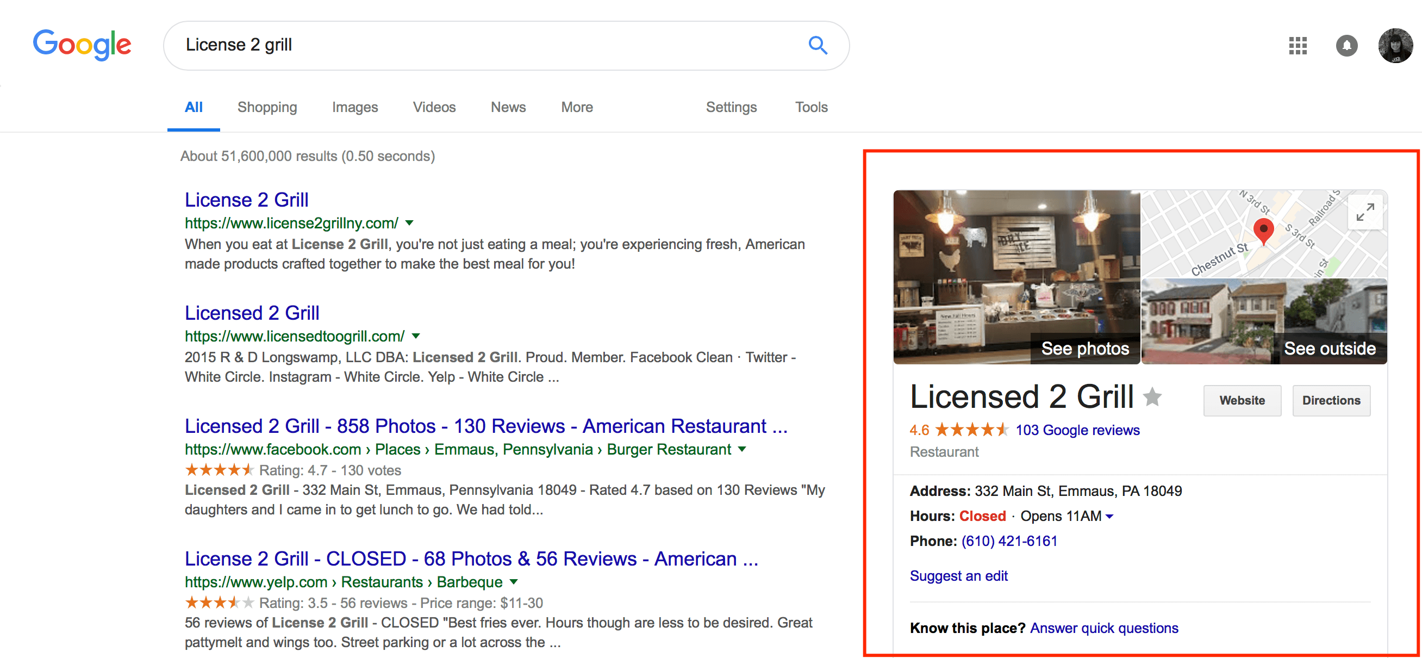Open the Licensed 2 Grill result title

click(252, 313)
